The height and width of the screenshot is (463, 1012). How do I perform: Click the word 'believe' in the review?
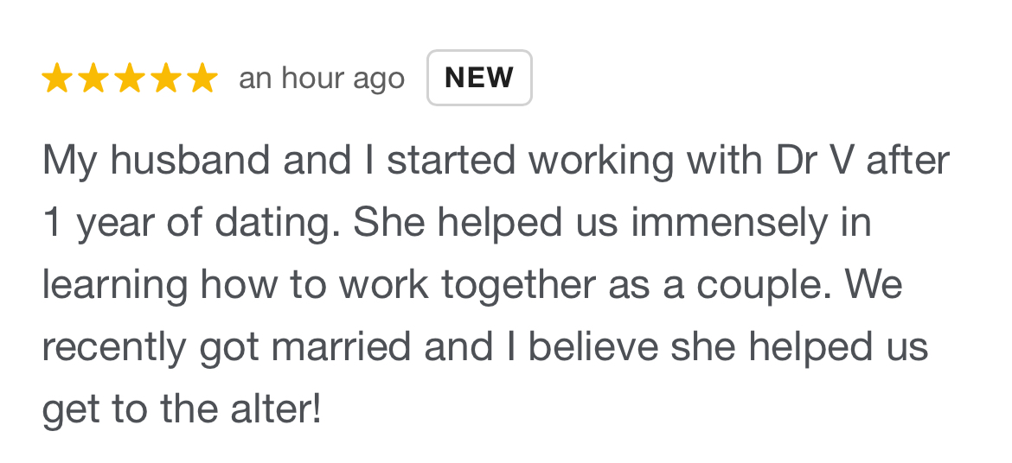pyautogui.click(x=593, y=347)
